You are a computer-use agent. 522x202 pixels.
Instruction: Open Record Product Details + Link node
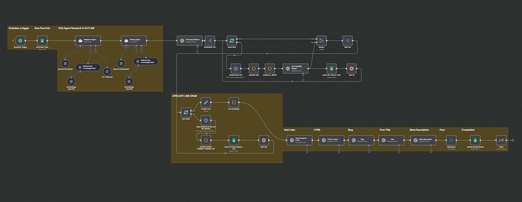tap(234, 140)
